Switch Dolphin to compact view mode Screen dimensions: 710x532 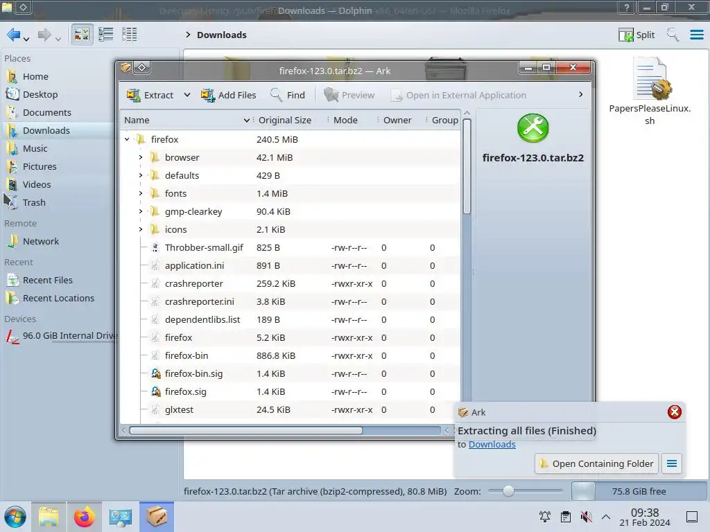(106, 35)
